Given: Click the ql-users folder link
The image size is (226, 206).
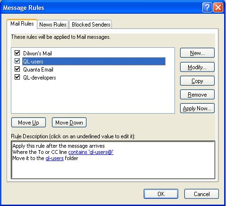Looking at the screenshot, I should pos(54,158).
